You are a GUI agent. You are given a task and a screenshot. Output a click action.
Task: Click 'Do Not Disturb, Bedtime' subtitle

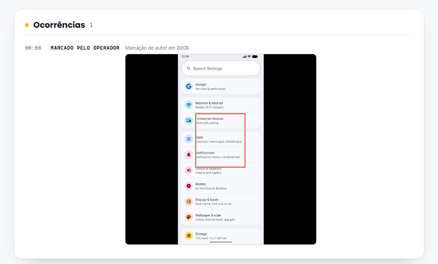click(x=211, y=188)
